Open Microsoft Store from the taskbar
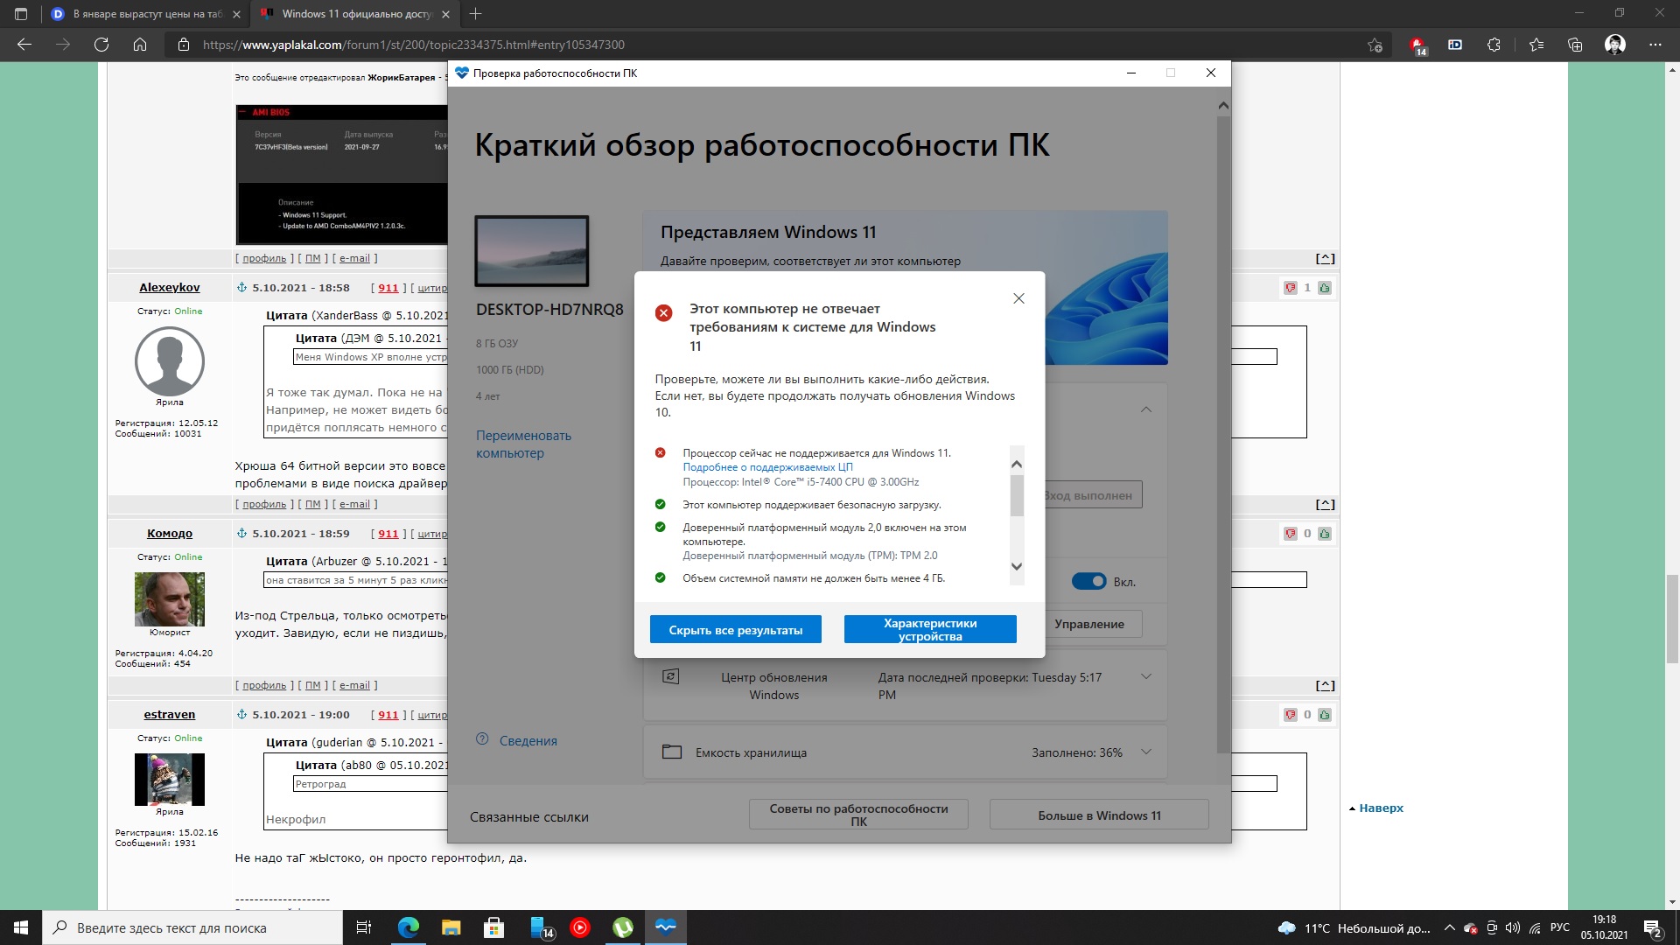Image resolution: width=1680 pixels, height=945 pixels. tap(494, 927)
